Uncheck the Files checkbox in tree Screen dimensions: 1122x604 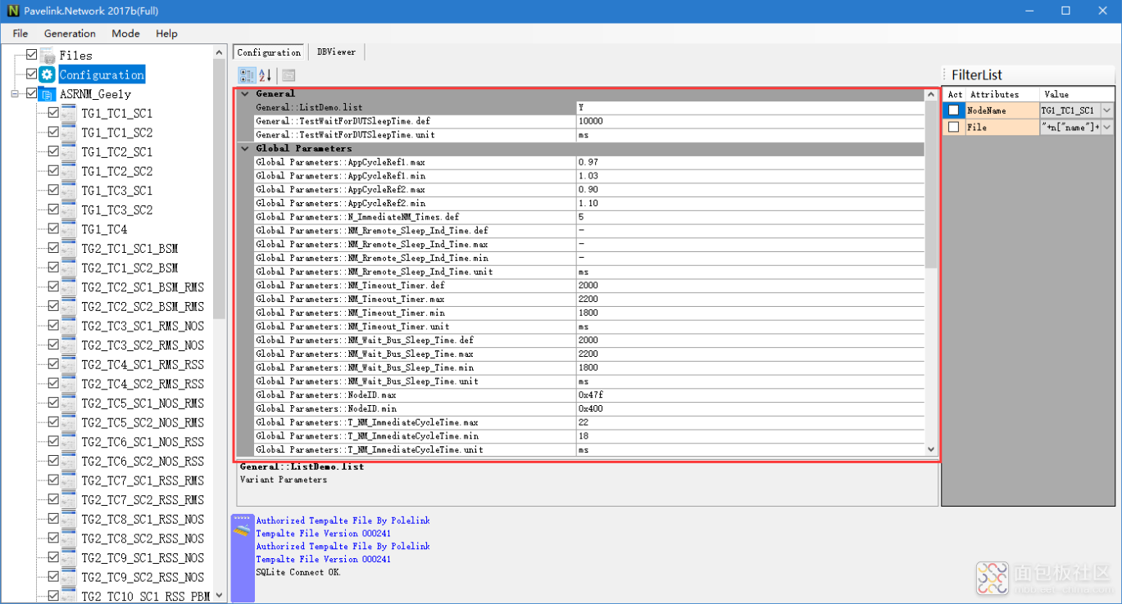click(x=32, y=55)
